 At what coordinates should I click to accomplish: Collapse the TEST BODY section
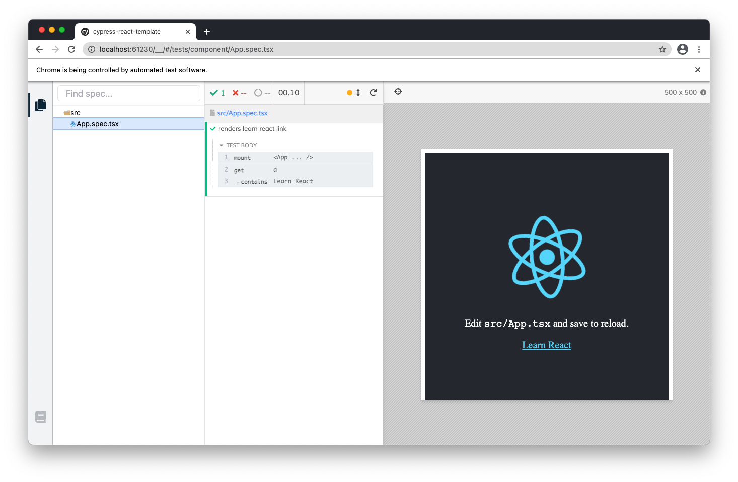coord(239,145)
